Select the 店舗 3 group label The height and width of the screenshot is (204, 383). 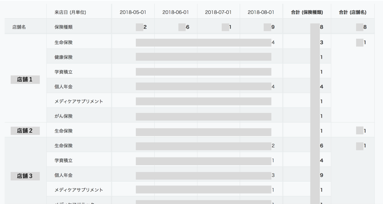25,176
